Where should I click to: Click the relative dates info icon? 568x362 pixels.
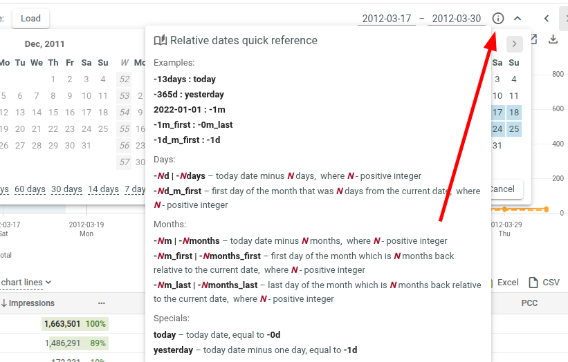pyautogui.click(x=498, y=19)
